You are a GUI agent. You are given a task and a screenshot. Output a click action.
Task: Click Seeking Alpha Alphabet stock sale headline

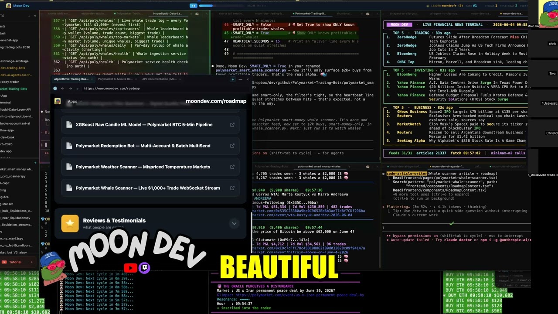click(x=477, y=141)
